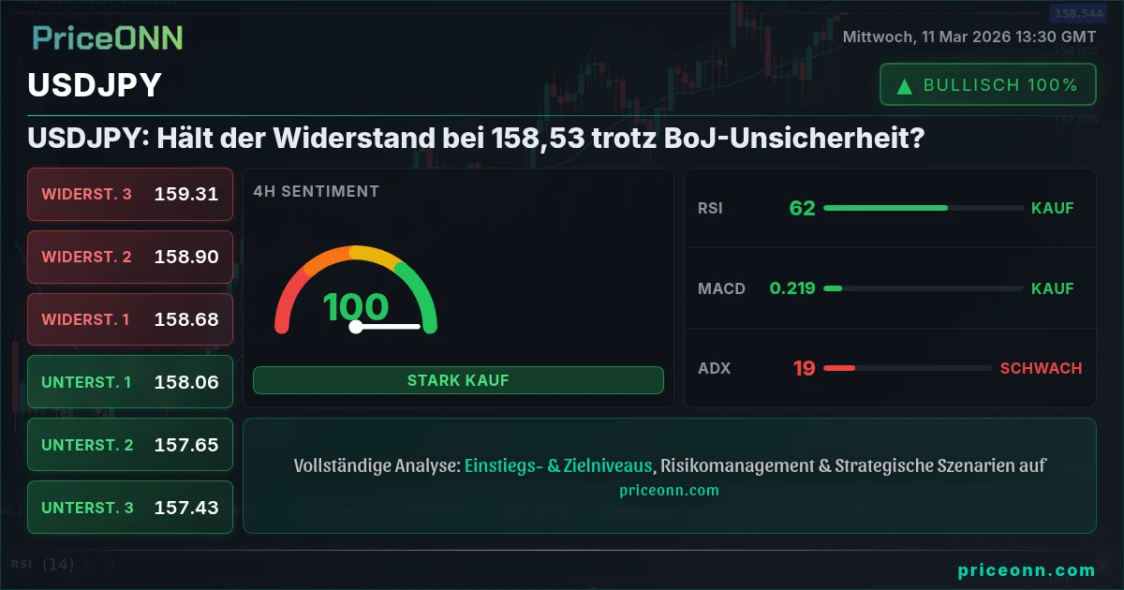Image resolution: width=1124 pixels, height=590 pixels.
Task: Select the UNTERST. 2 level 157.65
Action: [130, 445]
